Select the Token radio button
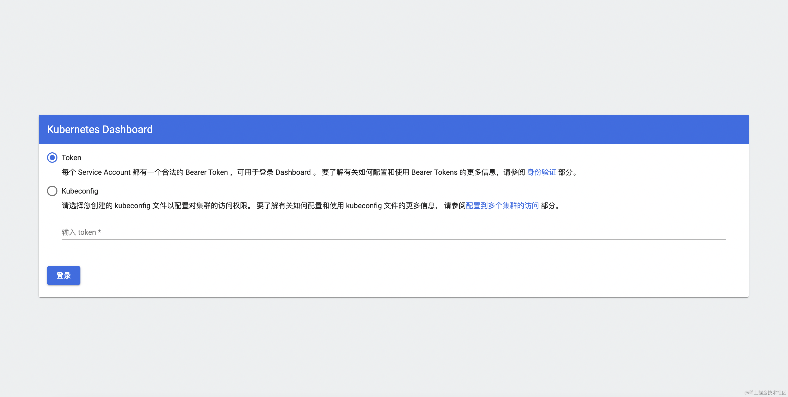Viewport: 788px width, 397px height. click(x=52, y=157)
